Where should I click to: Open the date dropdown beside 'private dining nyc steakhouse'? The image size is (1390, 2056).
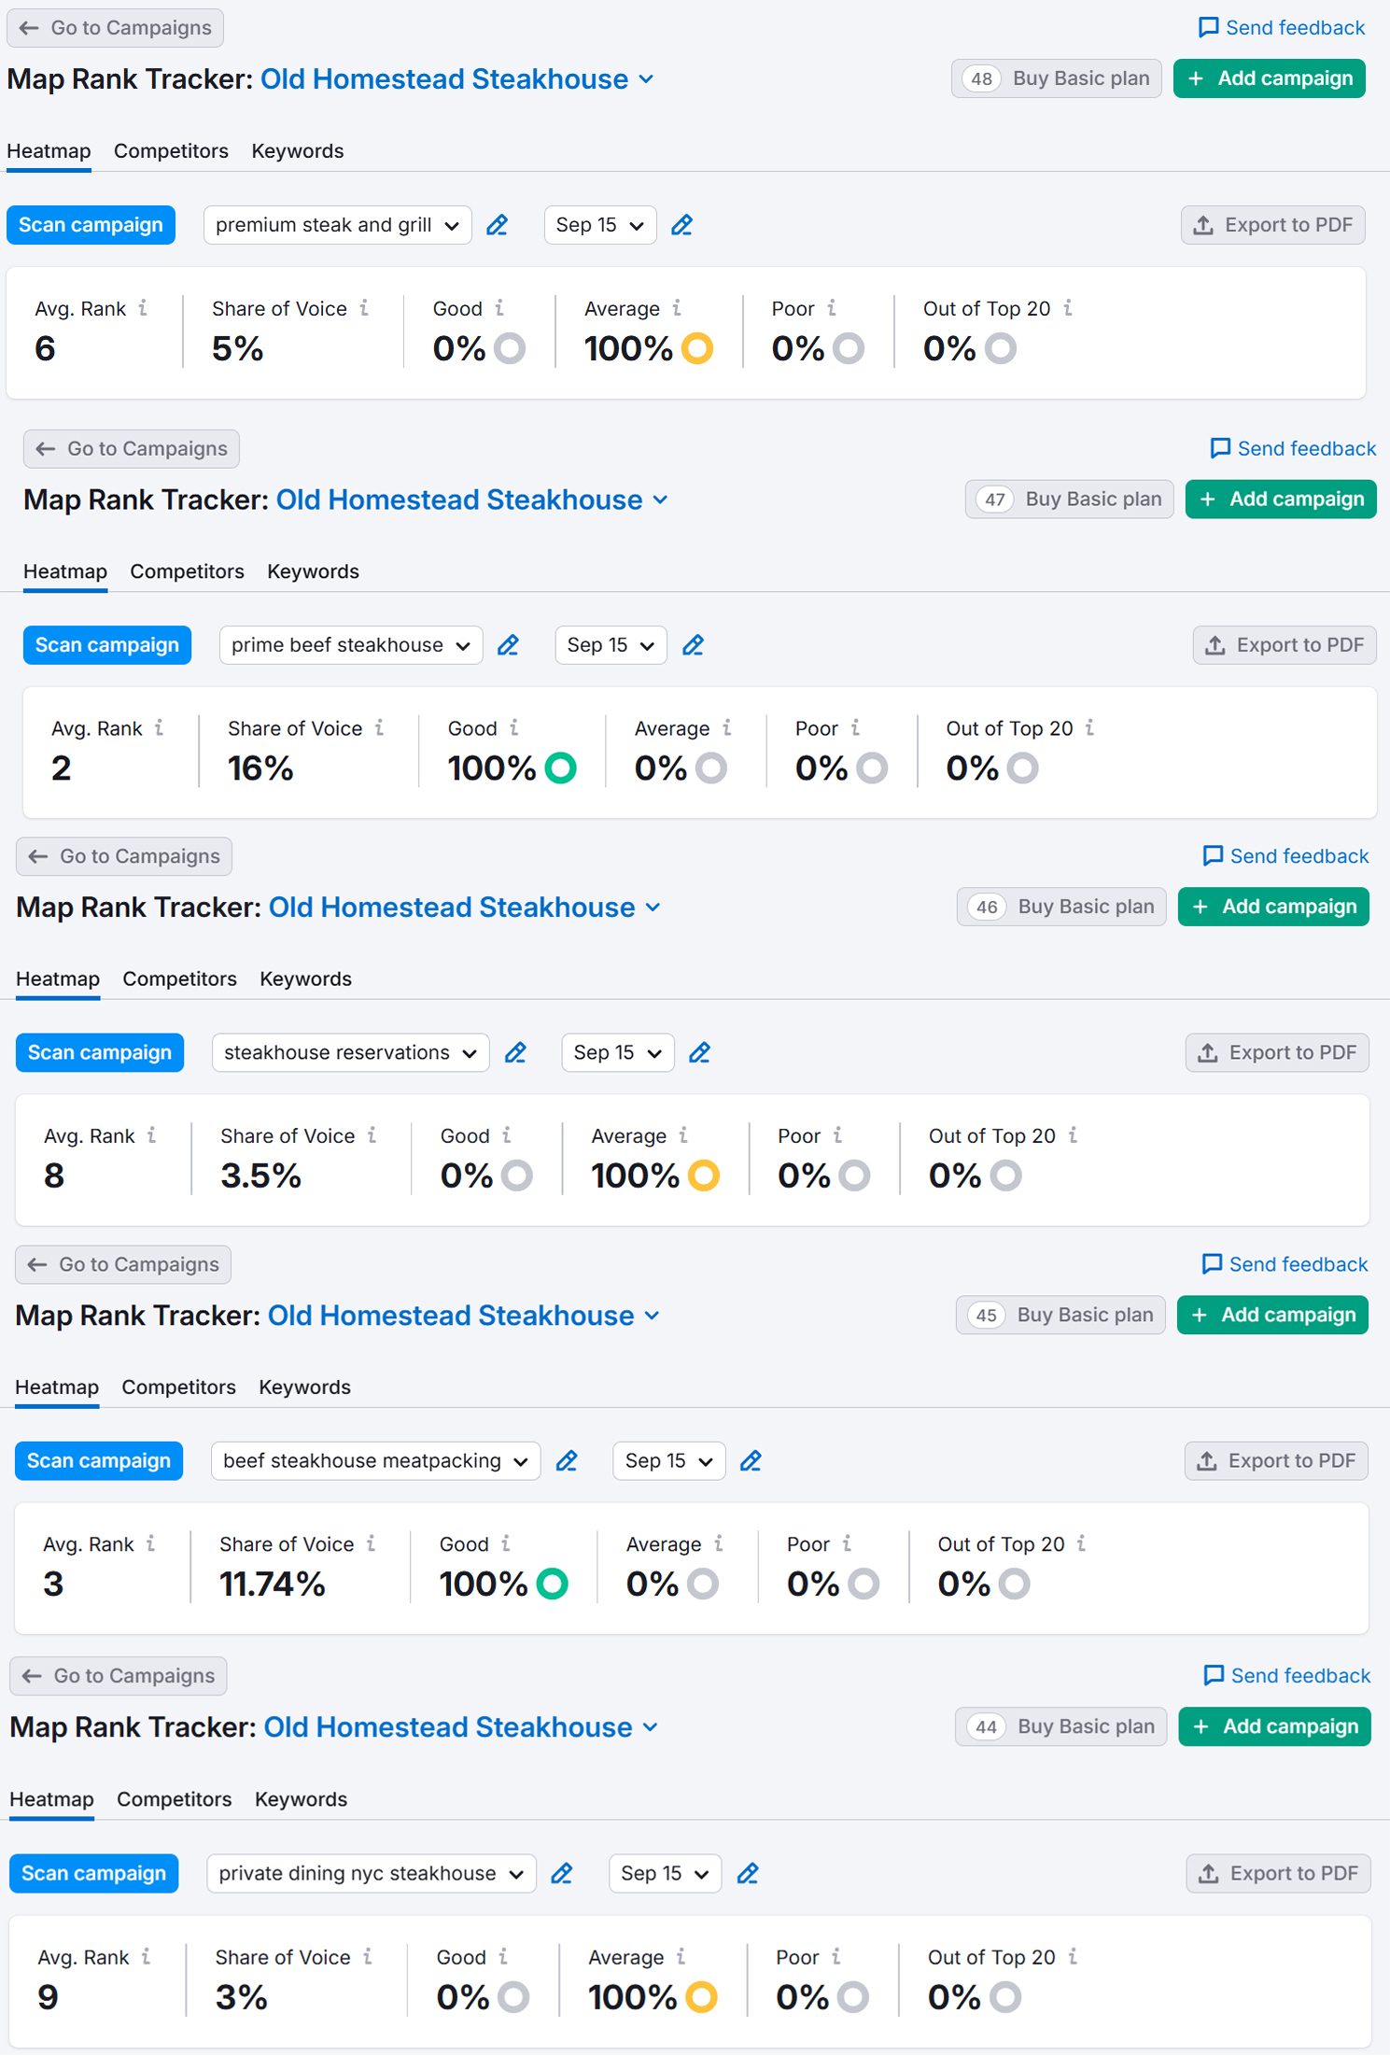point(665,1873)
